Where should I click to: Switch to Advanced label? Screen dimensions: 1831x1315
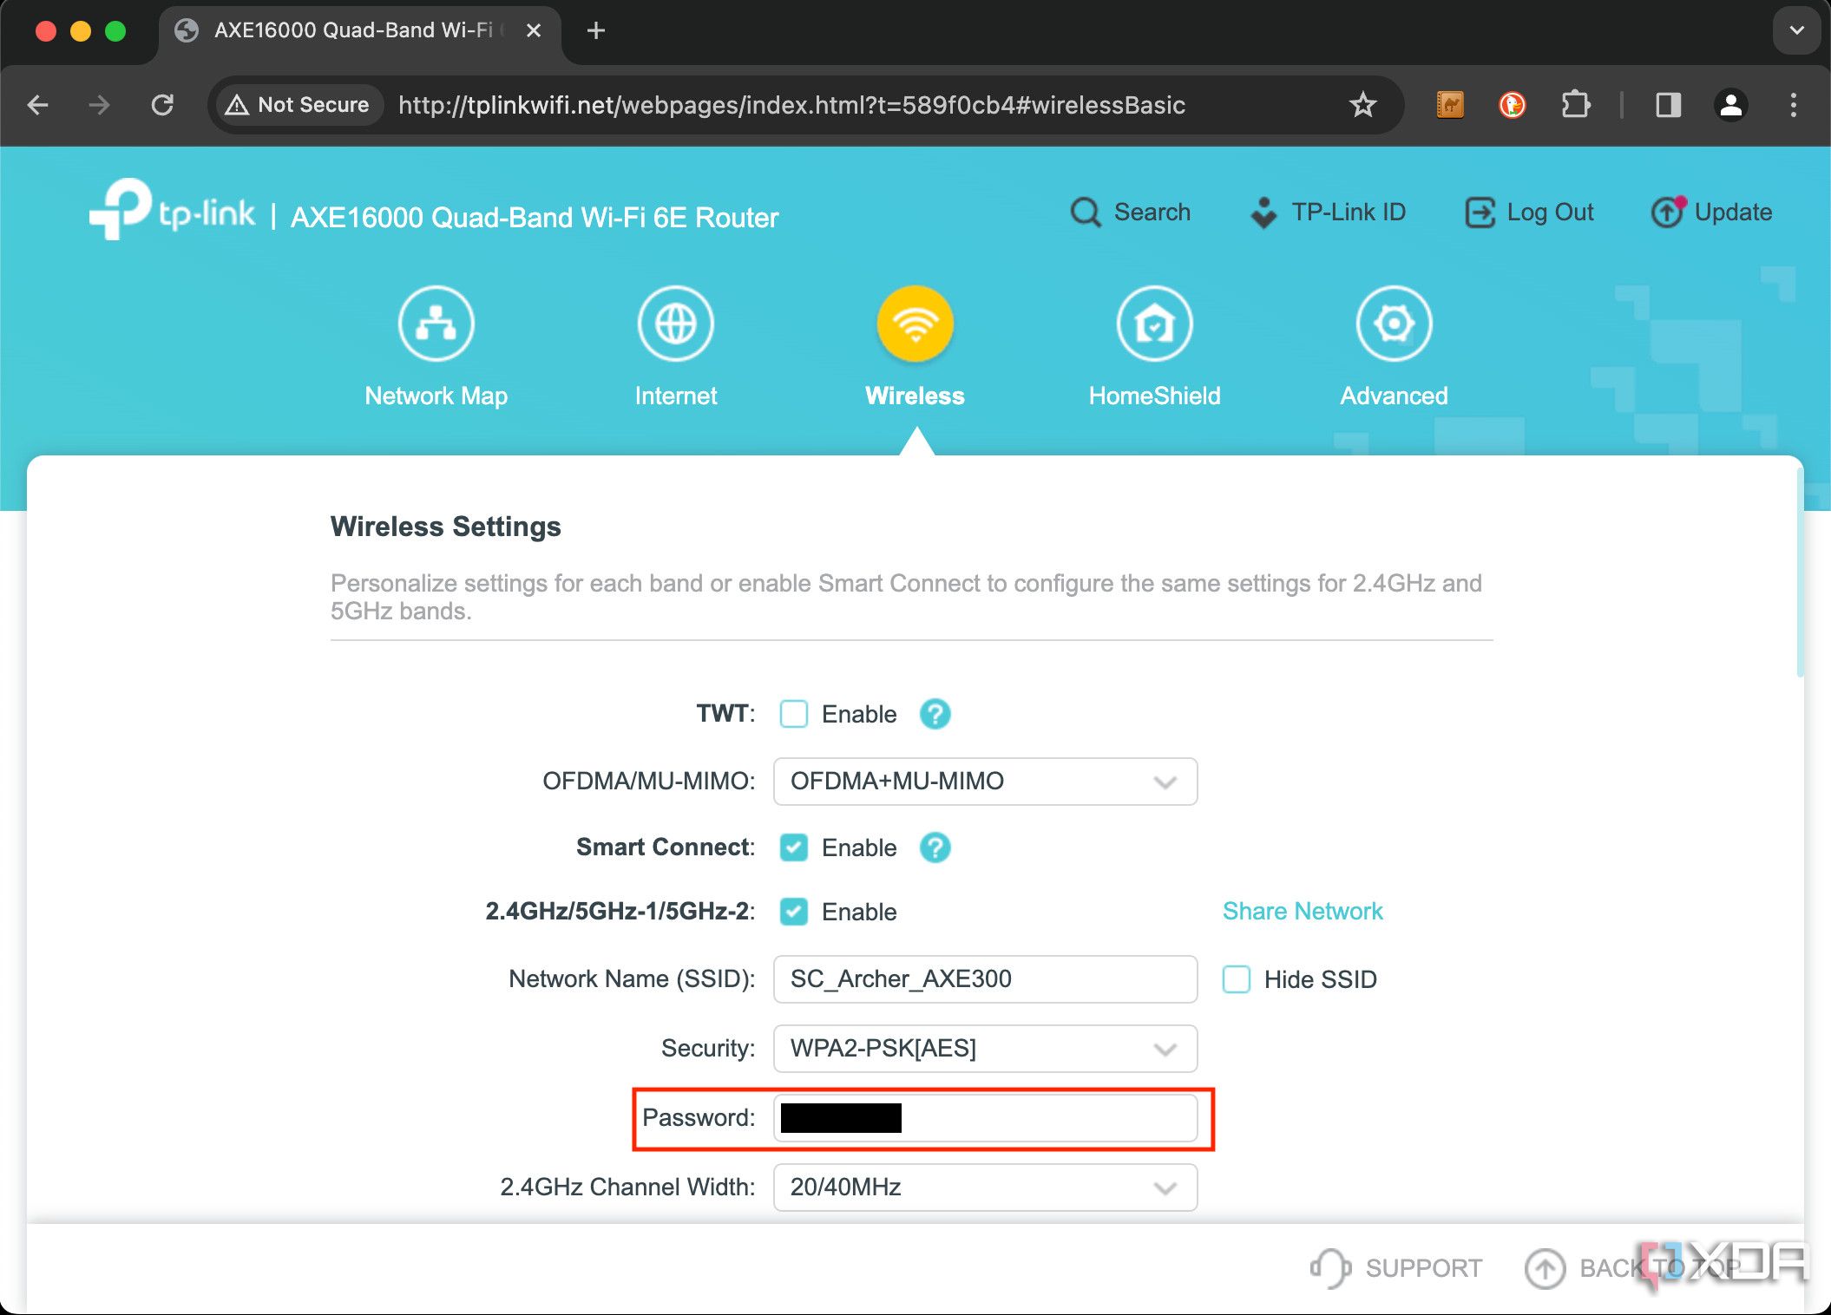pos(1394,396)
